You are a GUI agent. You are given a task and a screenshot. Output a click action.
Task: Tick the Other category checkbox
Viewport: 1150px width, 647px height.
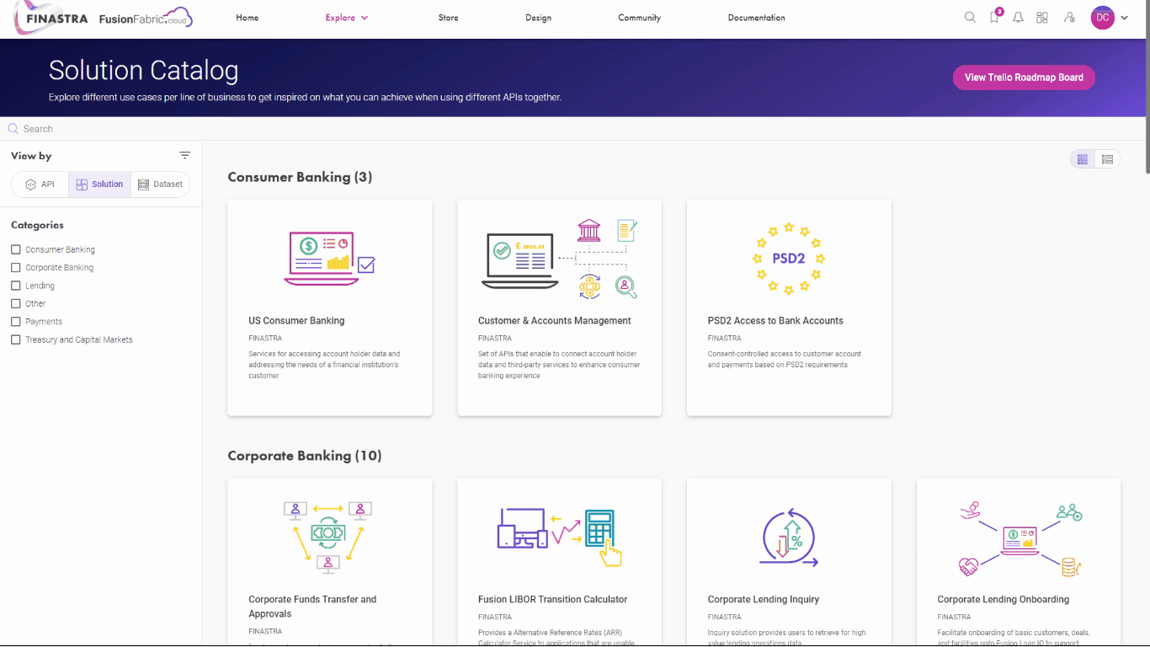[16, 303]
